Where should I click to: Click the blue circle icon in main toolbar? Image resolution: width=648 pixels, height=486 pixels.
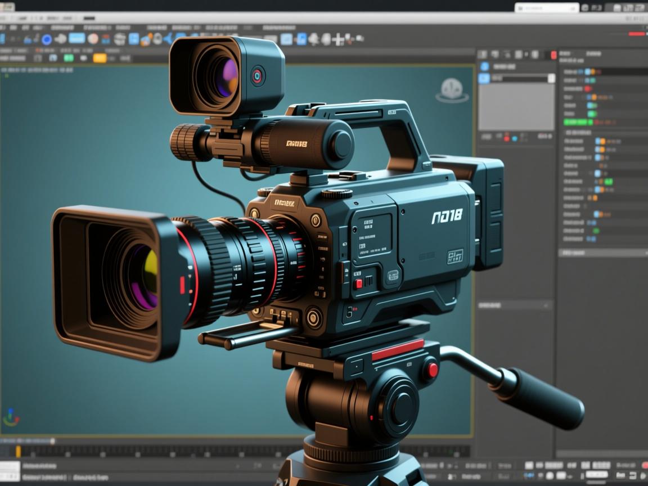tap(47, 39)
